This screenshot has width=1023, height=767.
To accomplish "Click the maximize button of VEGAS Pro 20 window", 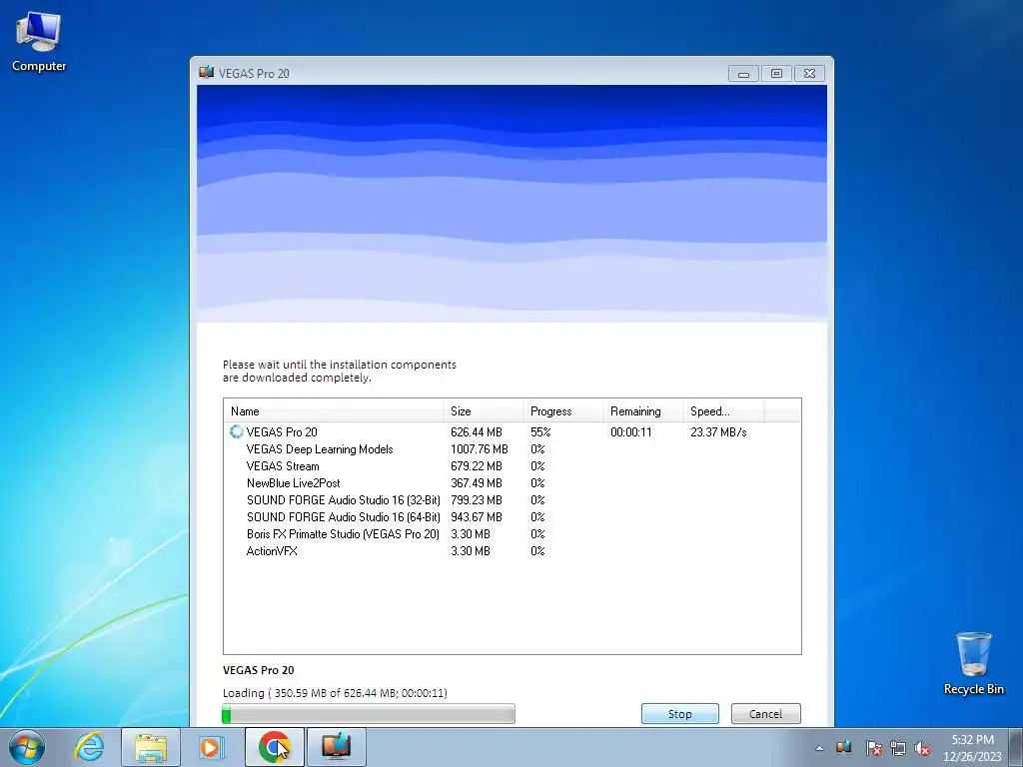I will (776, 74).
